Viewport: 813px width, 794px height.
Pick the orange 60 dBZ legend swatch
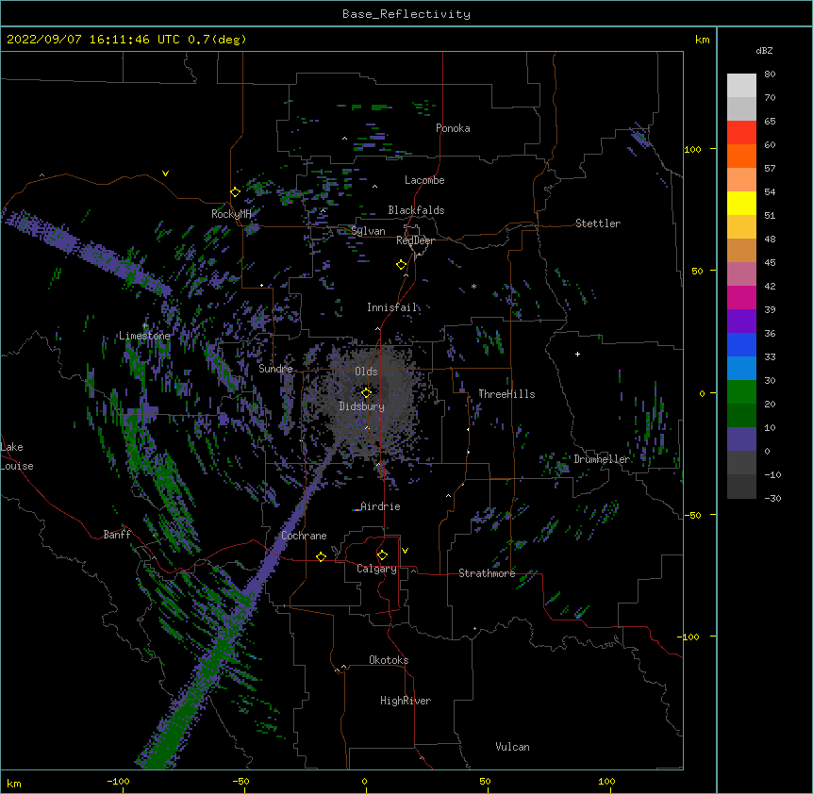coord(741,156)
